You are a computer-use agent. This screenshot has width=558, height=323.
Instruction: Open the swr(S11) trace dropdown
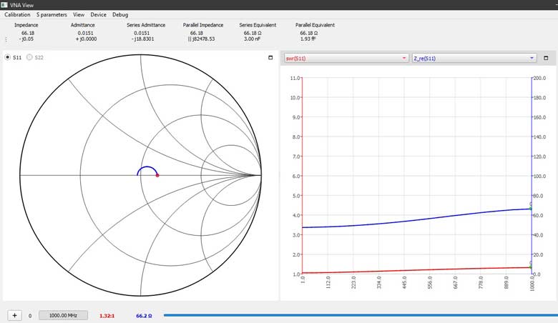coord(346,59)
